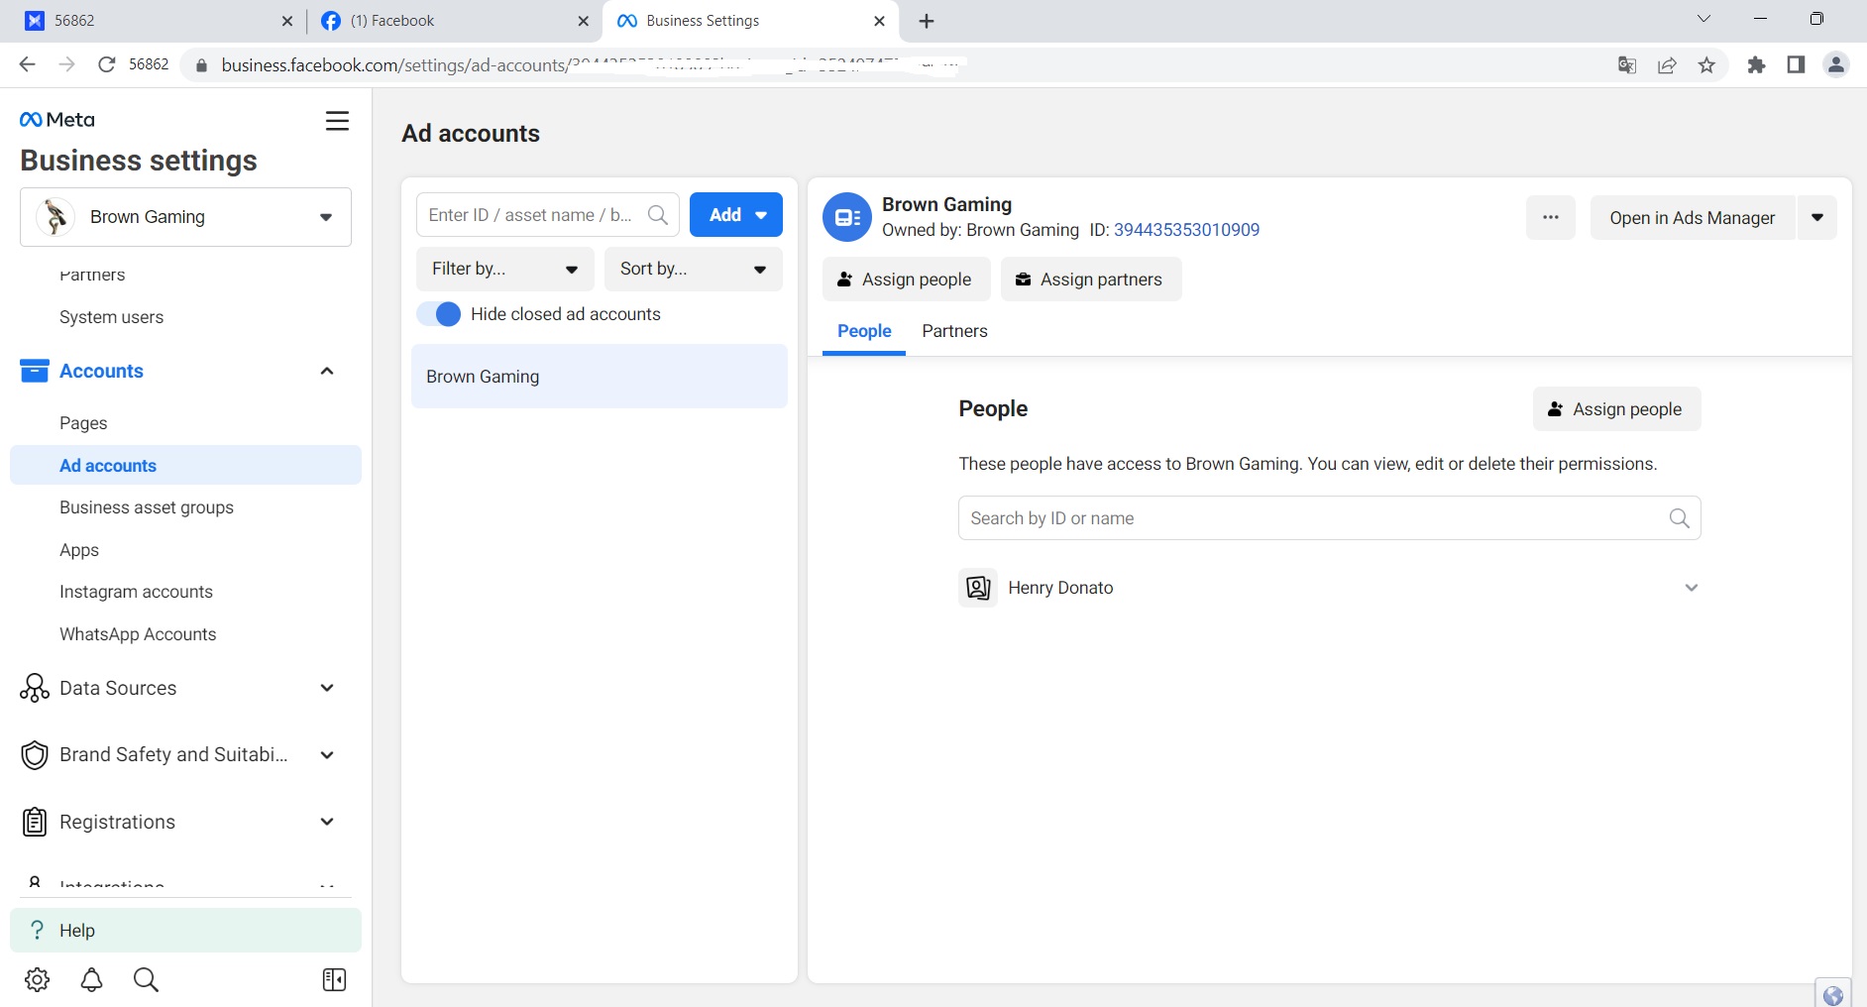Click the Assign partners button
Image resolution: width=1867 pixels, height=1007 pixels.
tap(1090, 280)
